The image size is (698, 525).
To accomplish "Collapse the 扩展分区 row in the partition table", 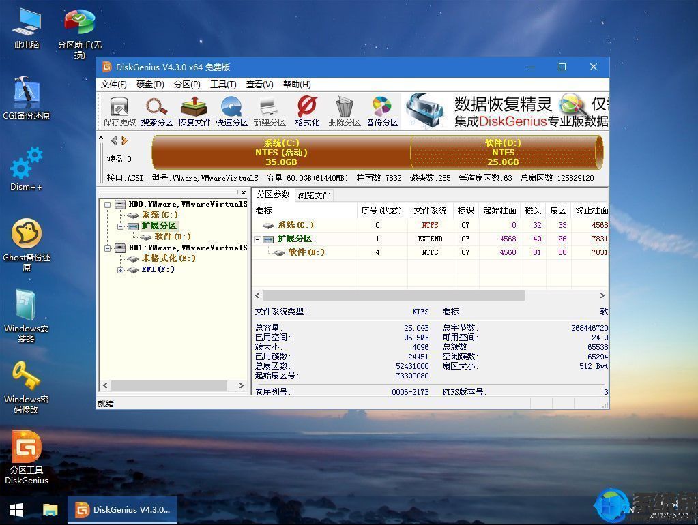I will (258, 239).
